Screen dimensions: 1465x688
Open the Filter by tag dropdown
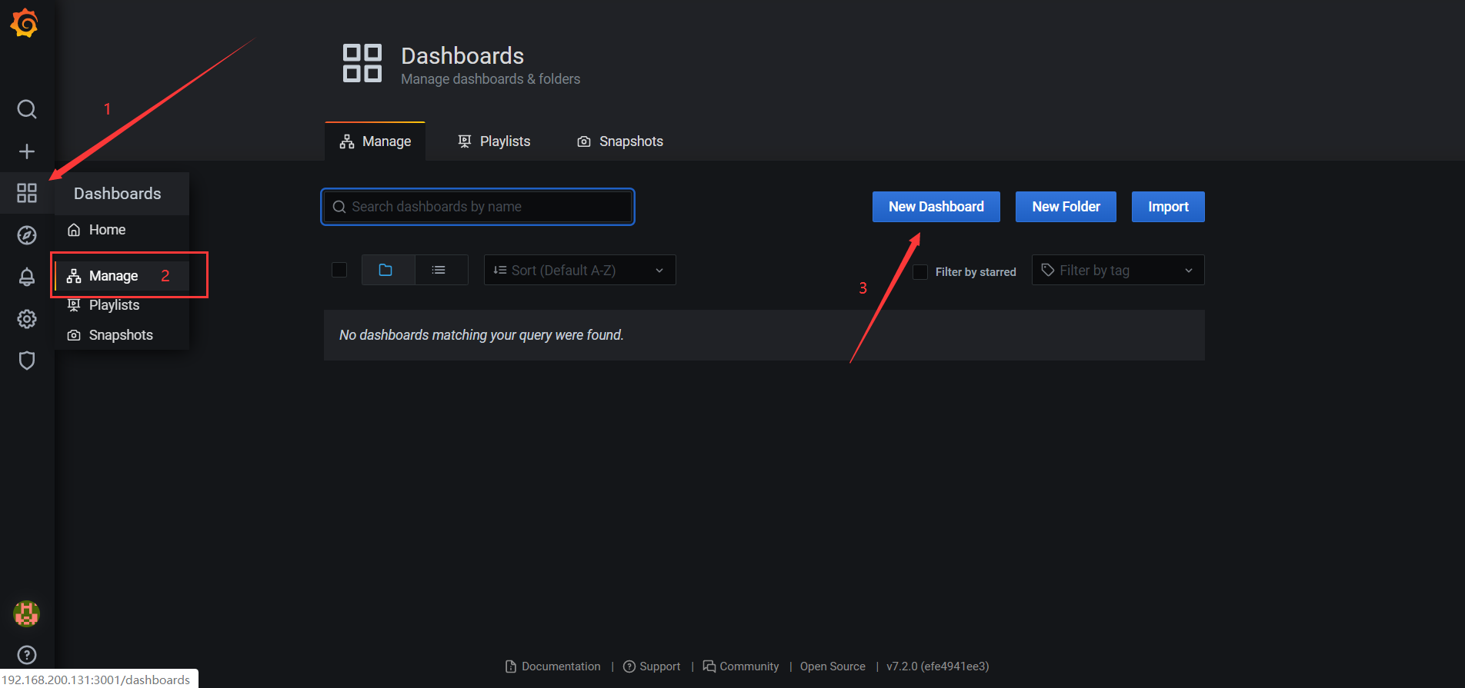1117,270
